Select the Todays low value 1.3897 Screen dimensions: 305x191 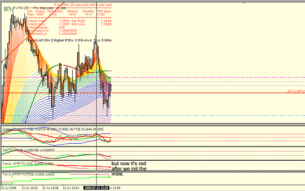tap(64, 24)
